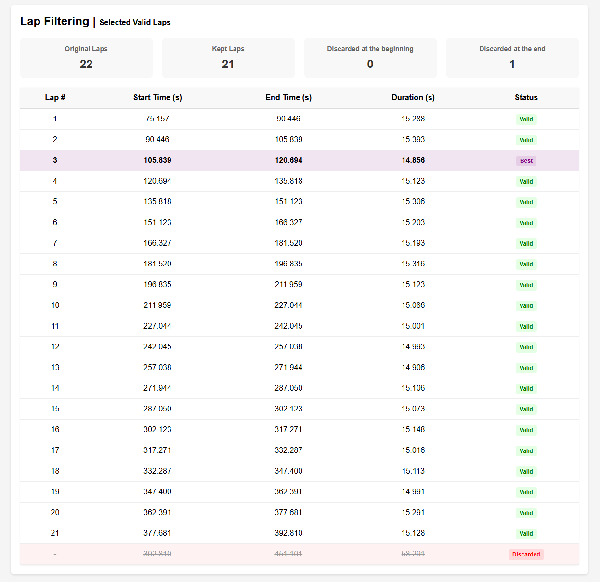Click the Original Laps summary card
600x582 pixels.
pos(86,58)
